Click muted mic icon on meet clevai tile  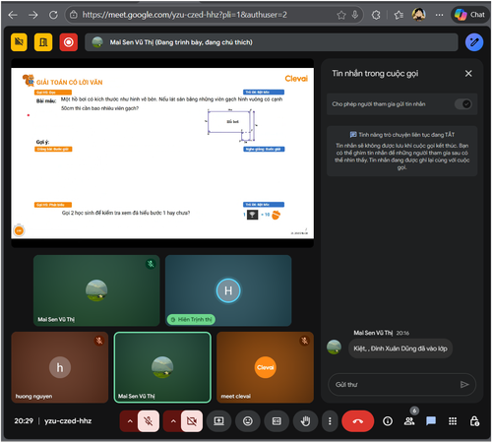click(304, 341)
